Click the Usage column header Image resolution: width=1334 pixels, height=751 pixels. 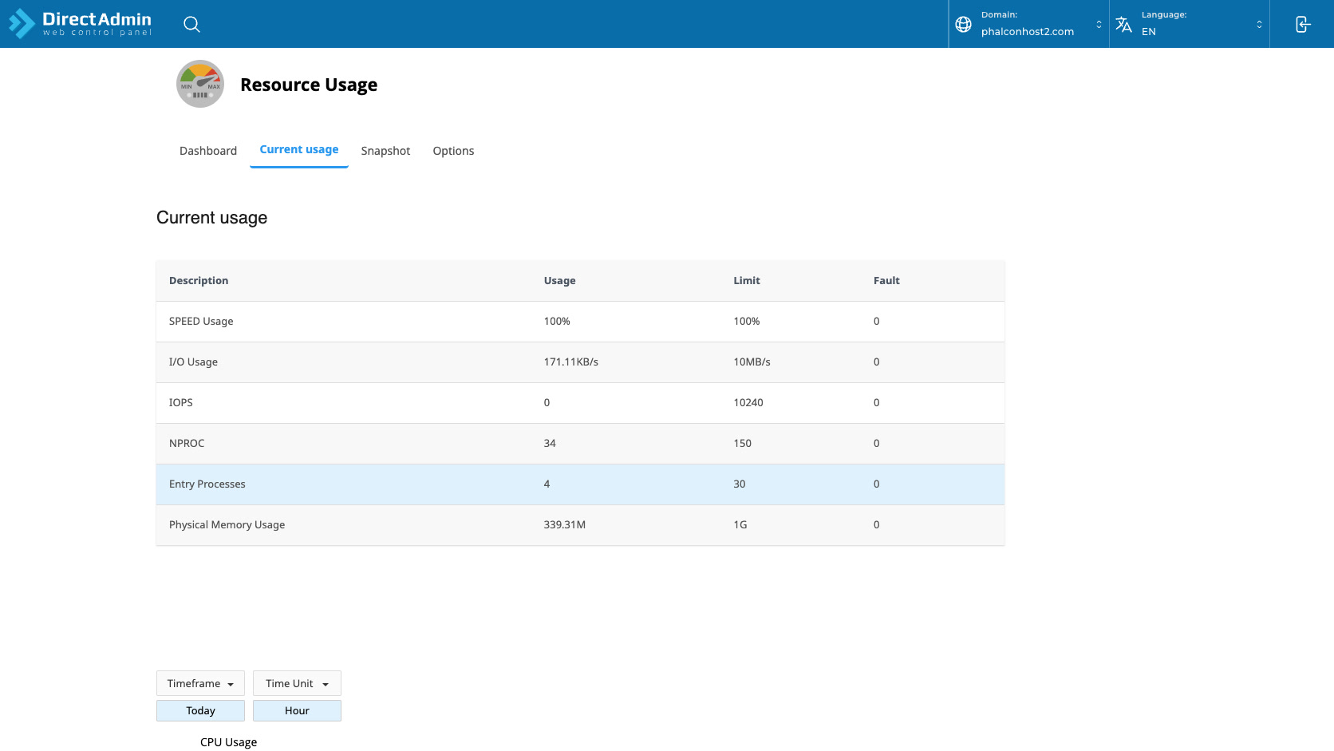tap(560, 280)
